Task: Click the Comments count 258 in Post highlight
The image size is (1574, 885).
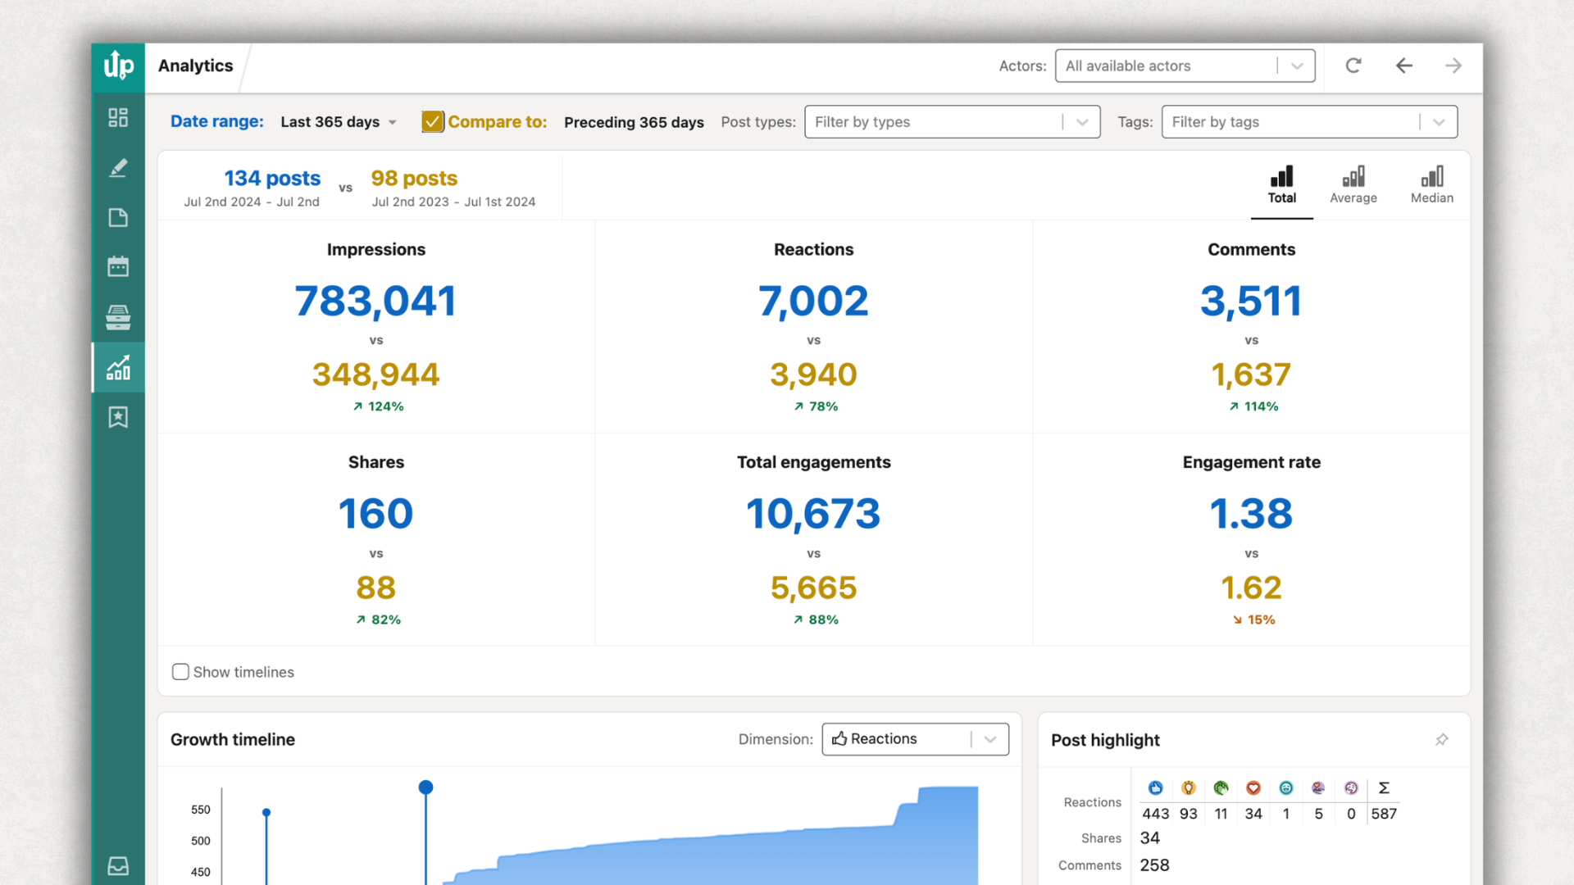Action: click(x=1154, y=865)
